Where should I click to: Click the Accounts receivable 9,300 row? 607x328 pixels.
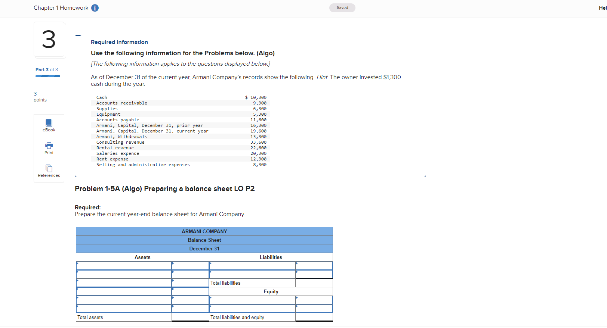181,103
